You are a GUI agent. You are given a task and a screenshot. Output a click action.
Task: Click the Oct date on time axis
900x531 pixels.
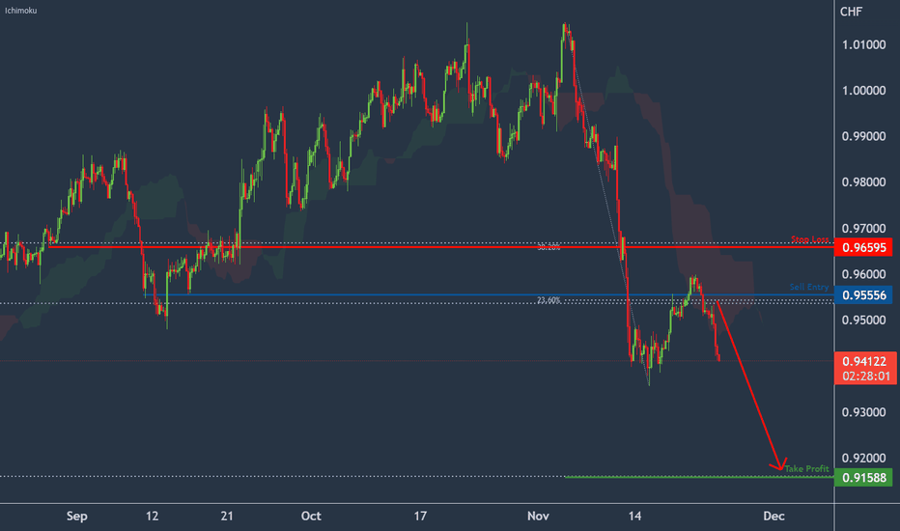[x=311, y=517]
